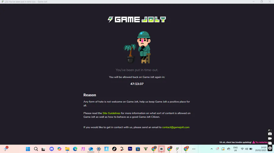Click the cloud tray icon
The width and height of the screenshot is (274, 153).
229,149
